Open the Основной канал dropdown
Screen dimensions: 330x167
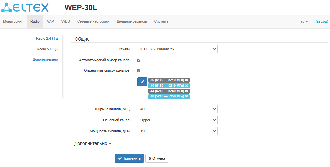(x=177, y=120)
